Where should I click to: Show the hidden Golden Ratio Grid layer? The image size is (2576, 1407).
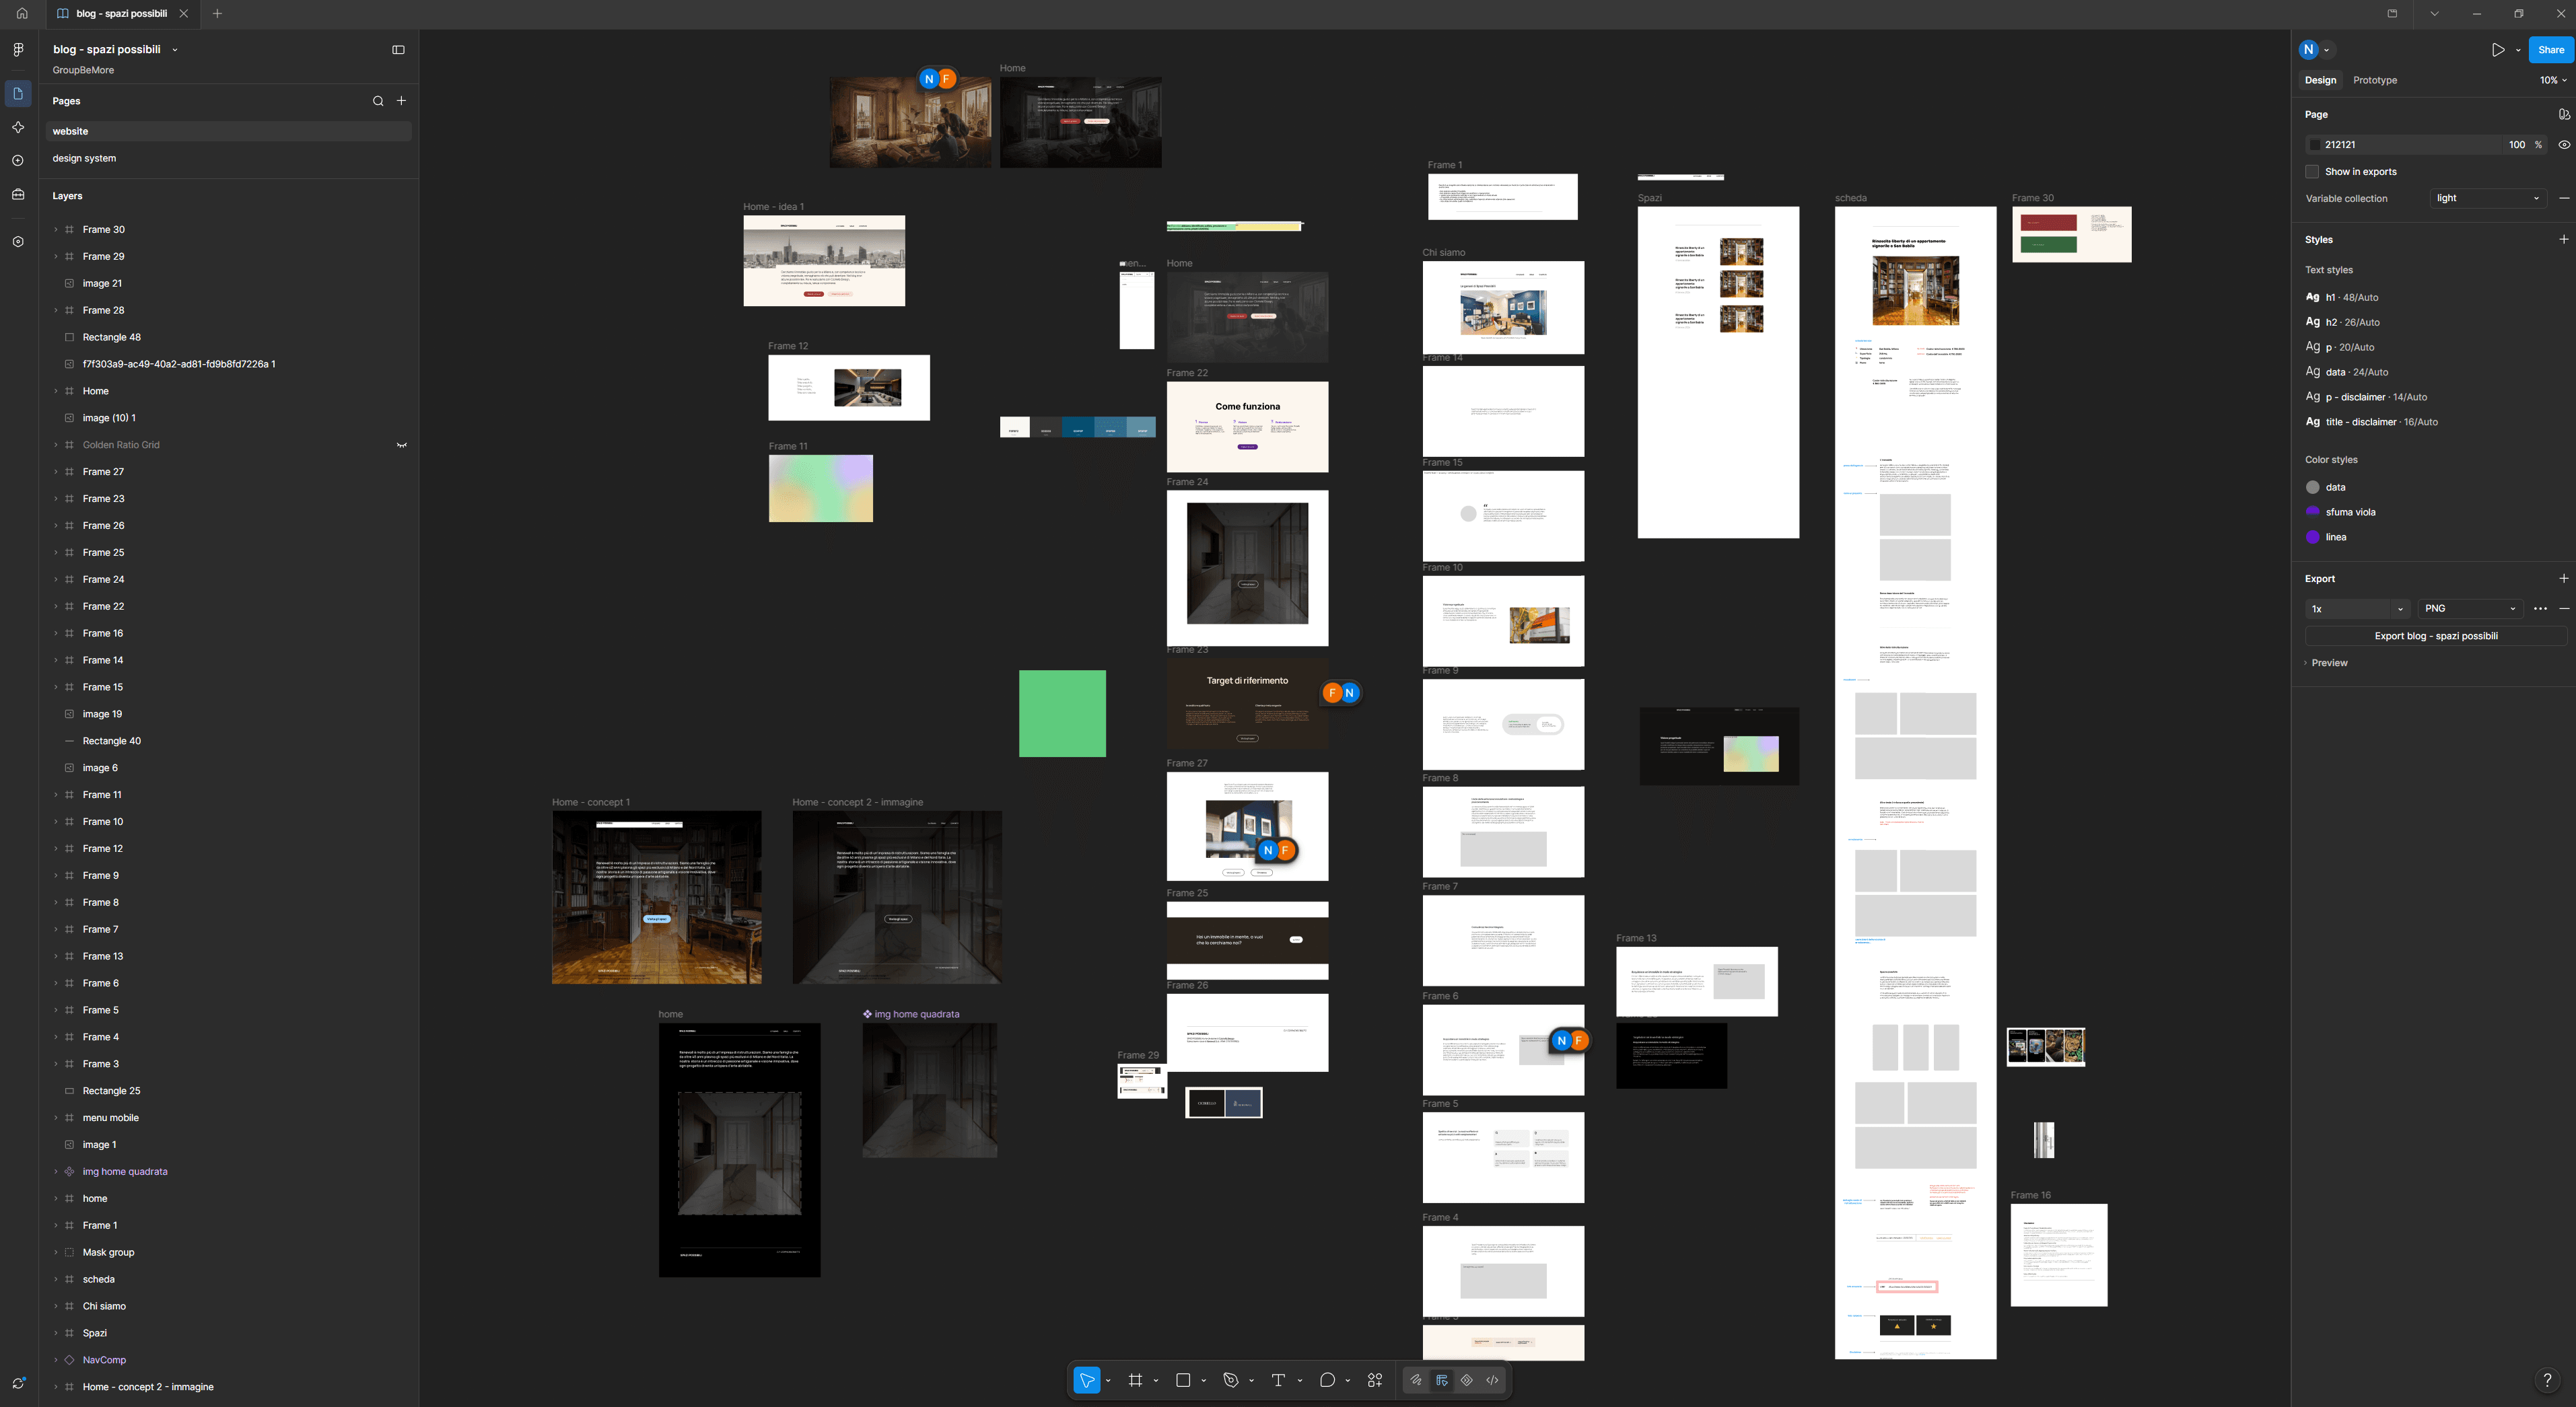tap(402, 445)
